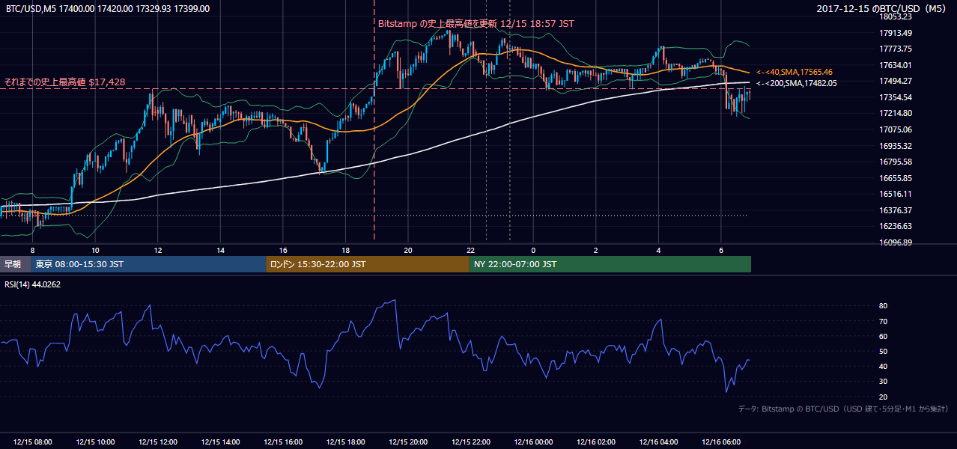Select the NY 22:00-07:00 JST session bar
Screen dimensions: 957x449
pyautogui.click(x=610, y=264)
